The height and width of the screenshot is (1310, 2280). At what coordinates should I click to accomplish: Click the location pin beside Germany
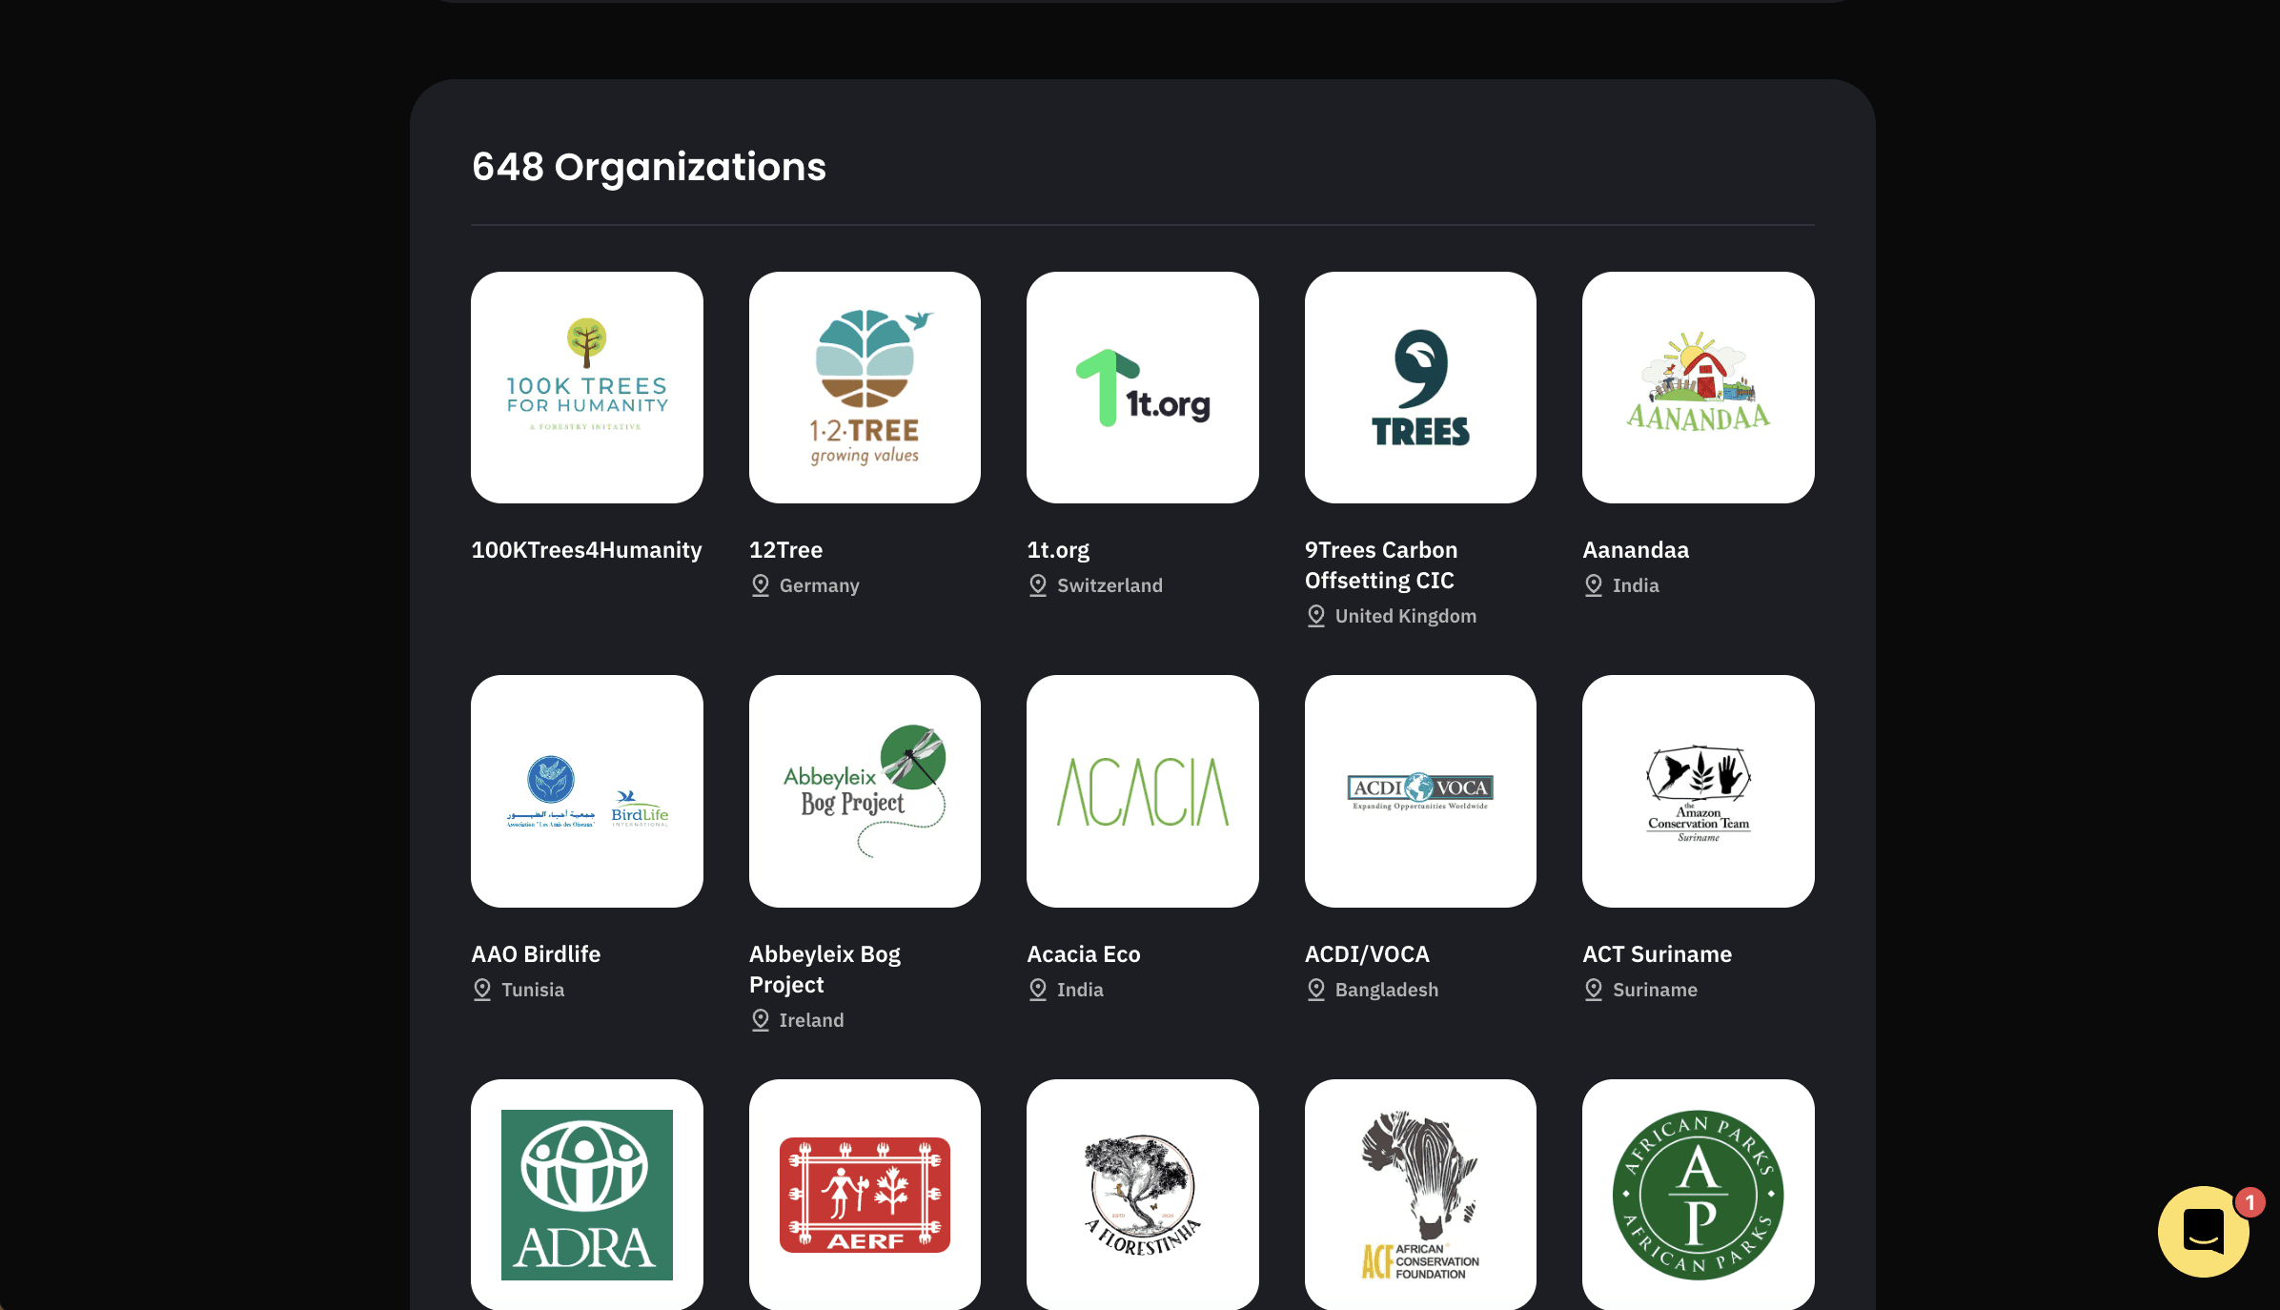[x=761, y=585]
